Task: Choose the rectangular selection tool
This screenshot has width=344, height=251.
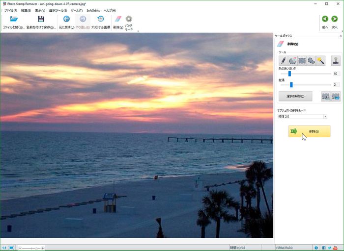Action: pos(302,61)
